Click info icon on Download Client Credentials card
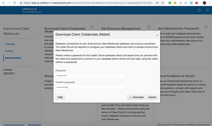Image resolution: width=212 pixels, height=126 pixels. [x=92, y=27]
